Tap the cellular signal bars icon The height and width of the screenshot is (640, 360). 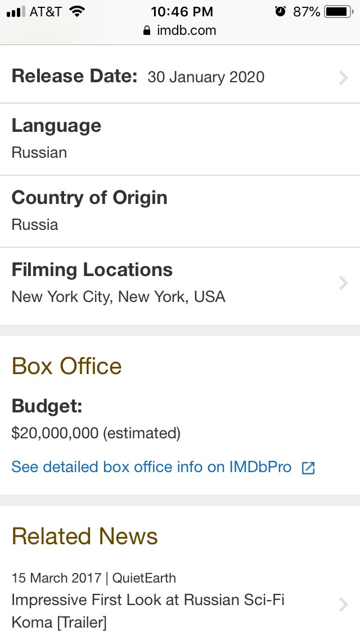coord(16,12)
